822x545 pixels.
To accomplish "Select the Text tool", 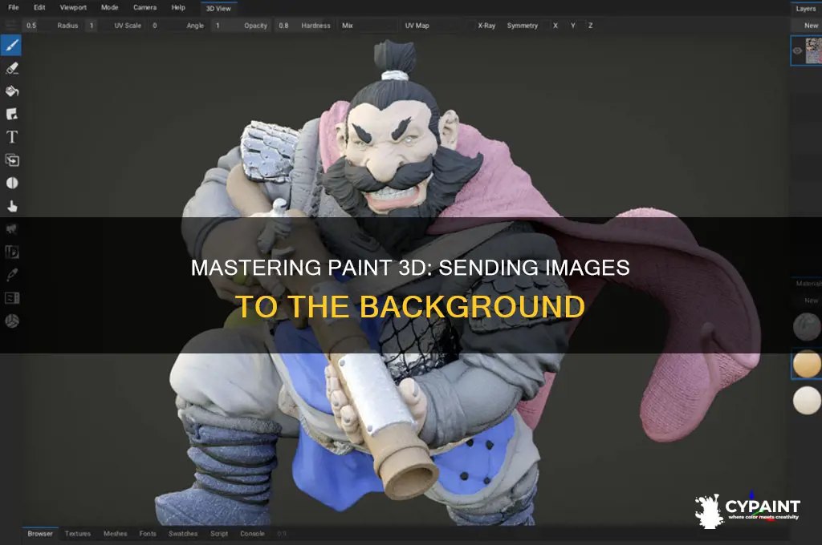I will tap(11, 137).
